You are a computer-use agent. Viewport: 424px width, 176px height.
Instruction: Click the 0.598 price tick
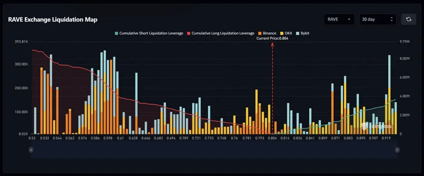pos(108,138)
